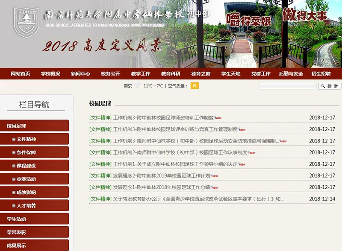Viewport: 342px width, 251px height.
Task: Go to 党群工作 menu
Action: (x=261, y=74)
